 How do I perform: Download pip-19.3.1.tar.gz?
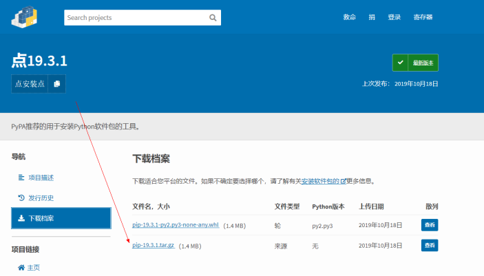[153, 246]
